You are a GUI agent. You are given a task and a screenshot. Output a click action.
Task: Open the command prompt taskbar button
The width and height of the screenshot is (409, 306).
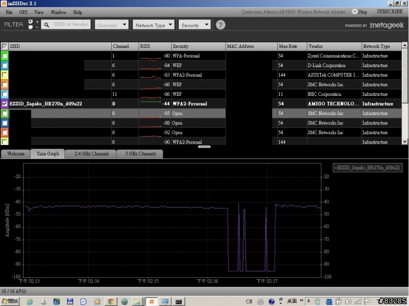tap(179, 302)
